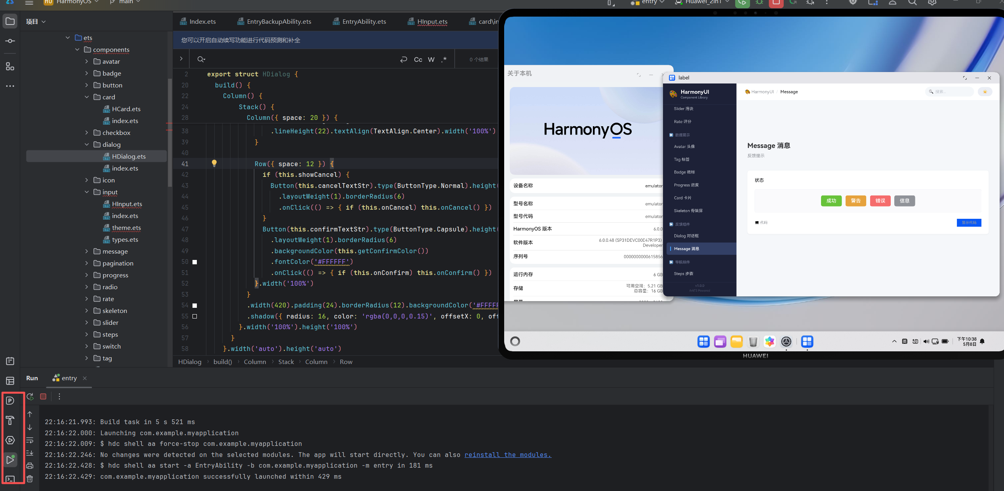
Task: Open the Commit tool window icon
Action: pyautogui.click(x=10, y=41)
